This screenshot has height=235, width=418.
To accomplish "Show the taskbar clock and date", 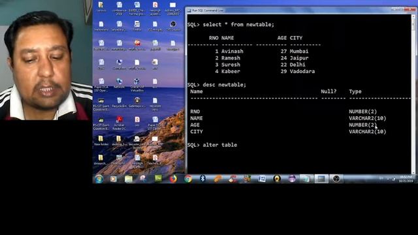I will pos(406,179).
